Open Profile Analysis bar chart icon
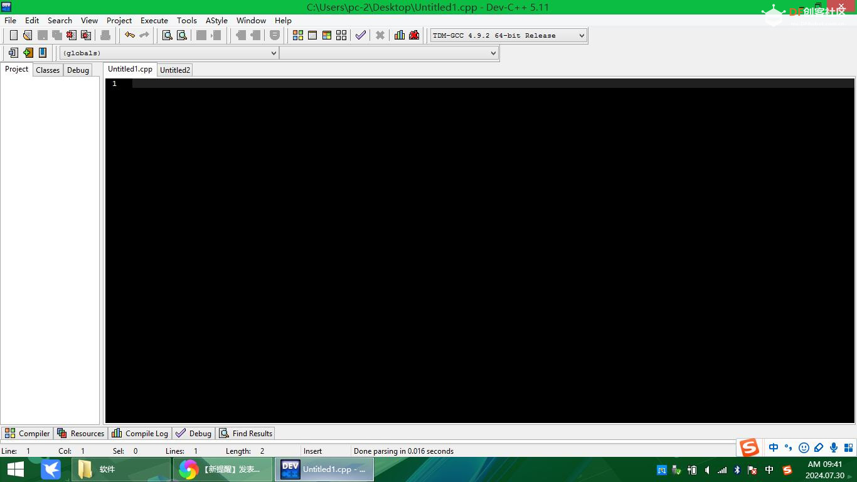The width and height of the screenshot is (857, 482). click(x=400, y=35)
